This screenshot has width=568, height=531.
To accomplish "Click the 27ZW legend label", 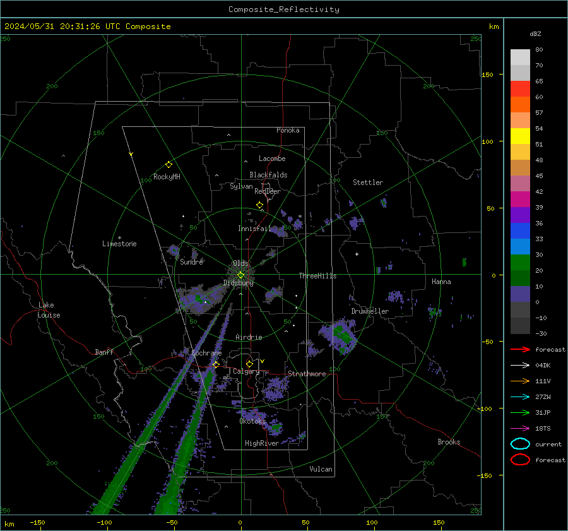I will coord(543,397).
